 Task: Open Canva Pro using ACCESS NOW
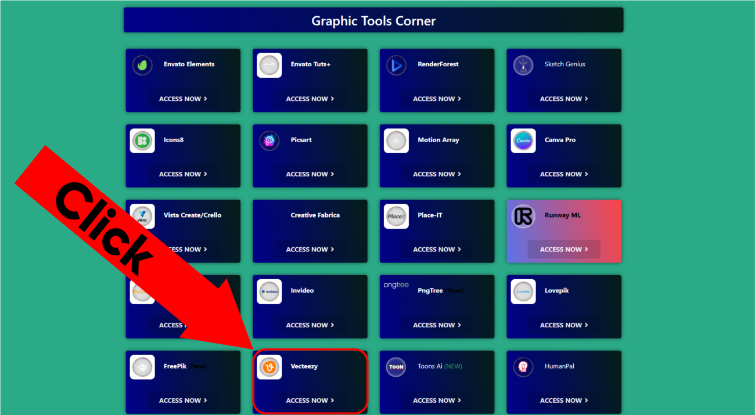[x=564, y=174]
